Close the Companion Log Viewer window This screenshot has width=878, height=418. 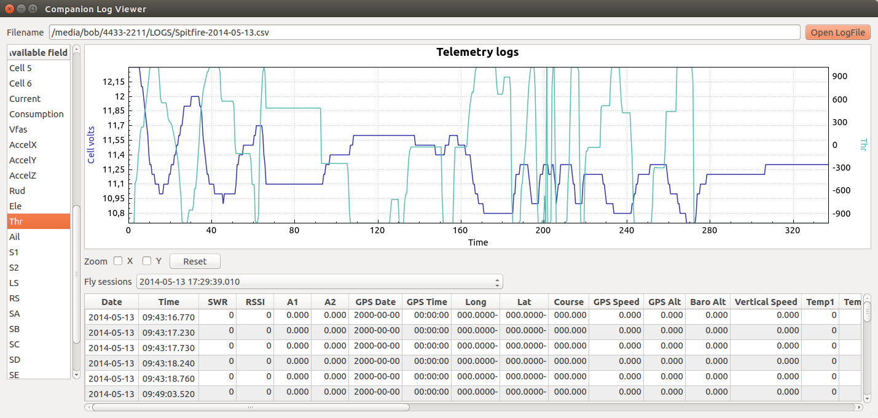(9, 9)
